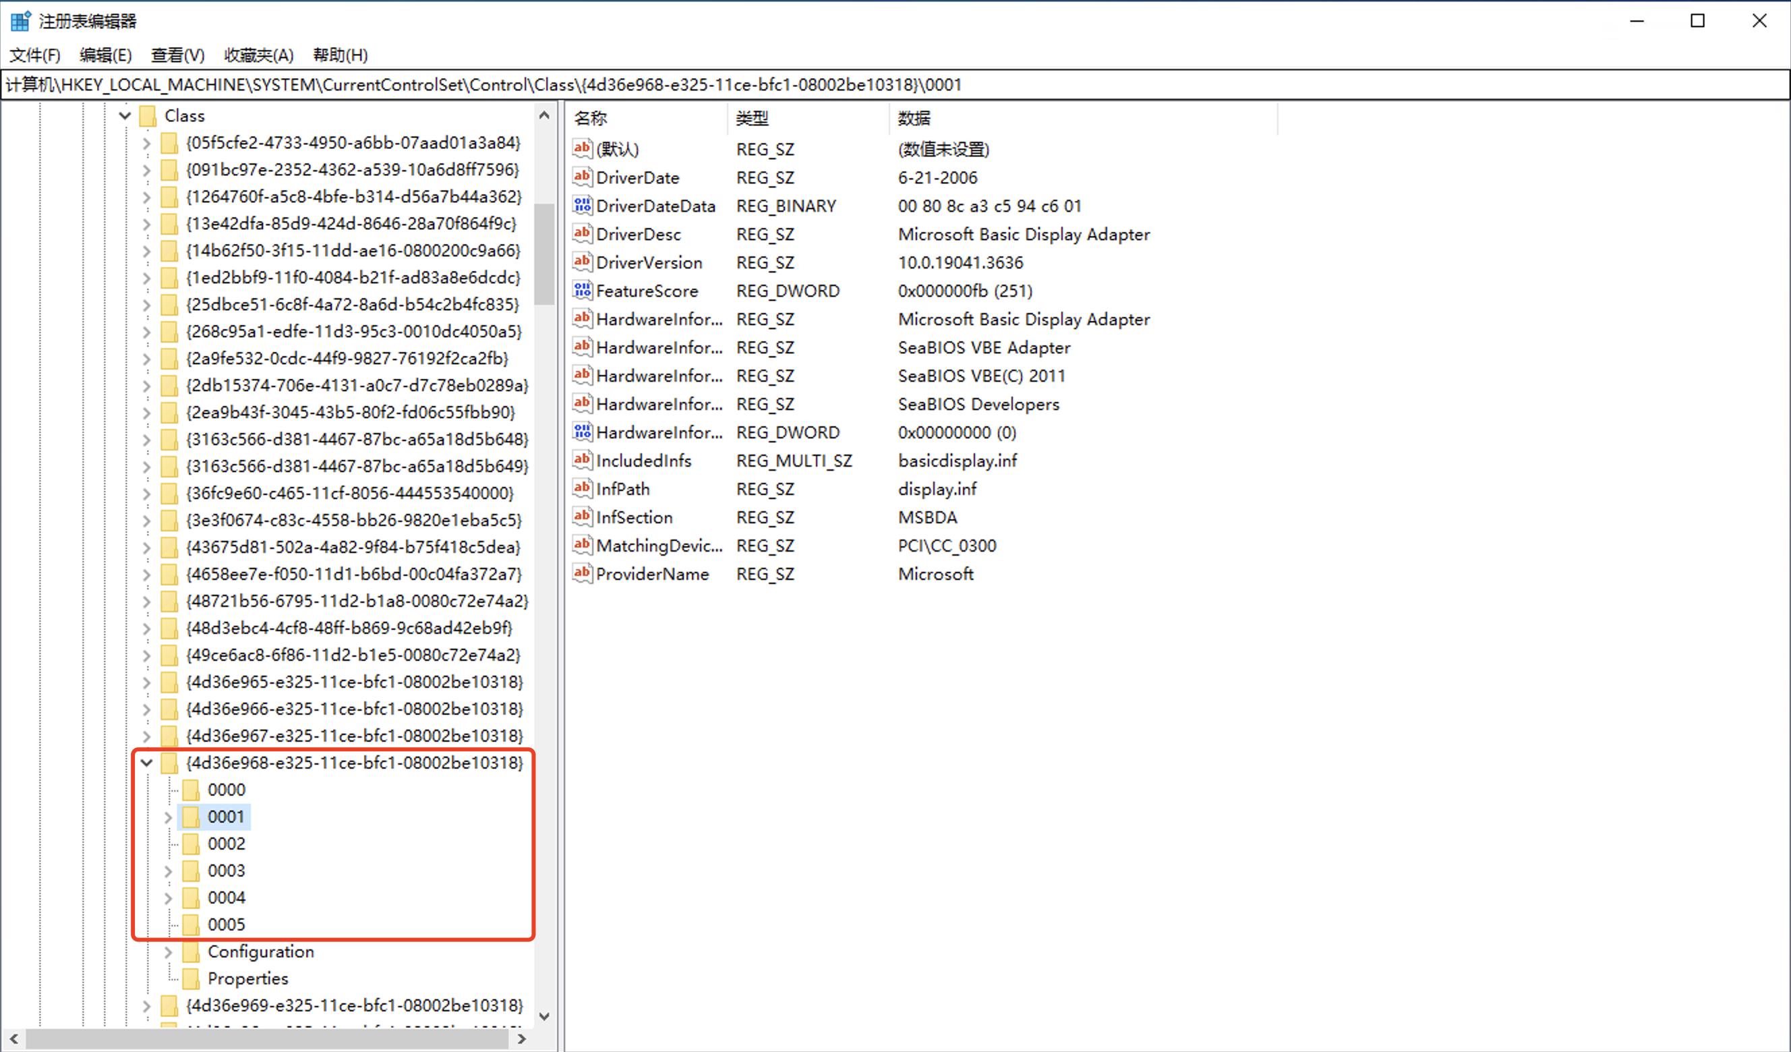Click the DriverDate string value icon

click(x=582, y=176)
